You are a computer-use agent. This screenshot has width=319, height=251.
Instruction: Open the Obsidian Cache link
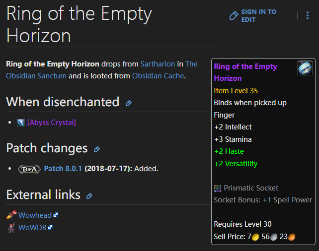click(158, 76)
